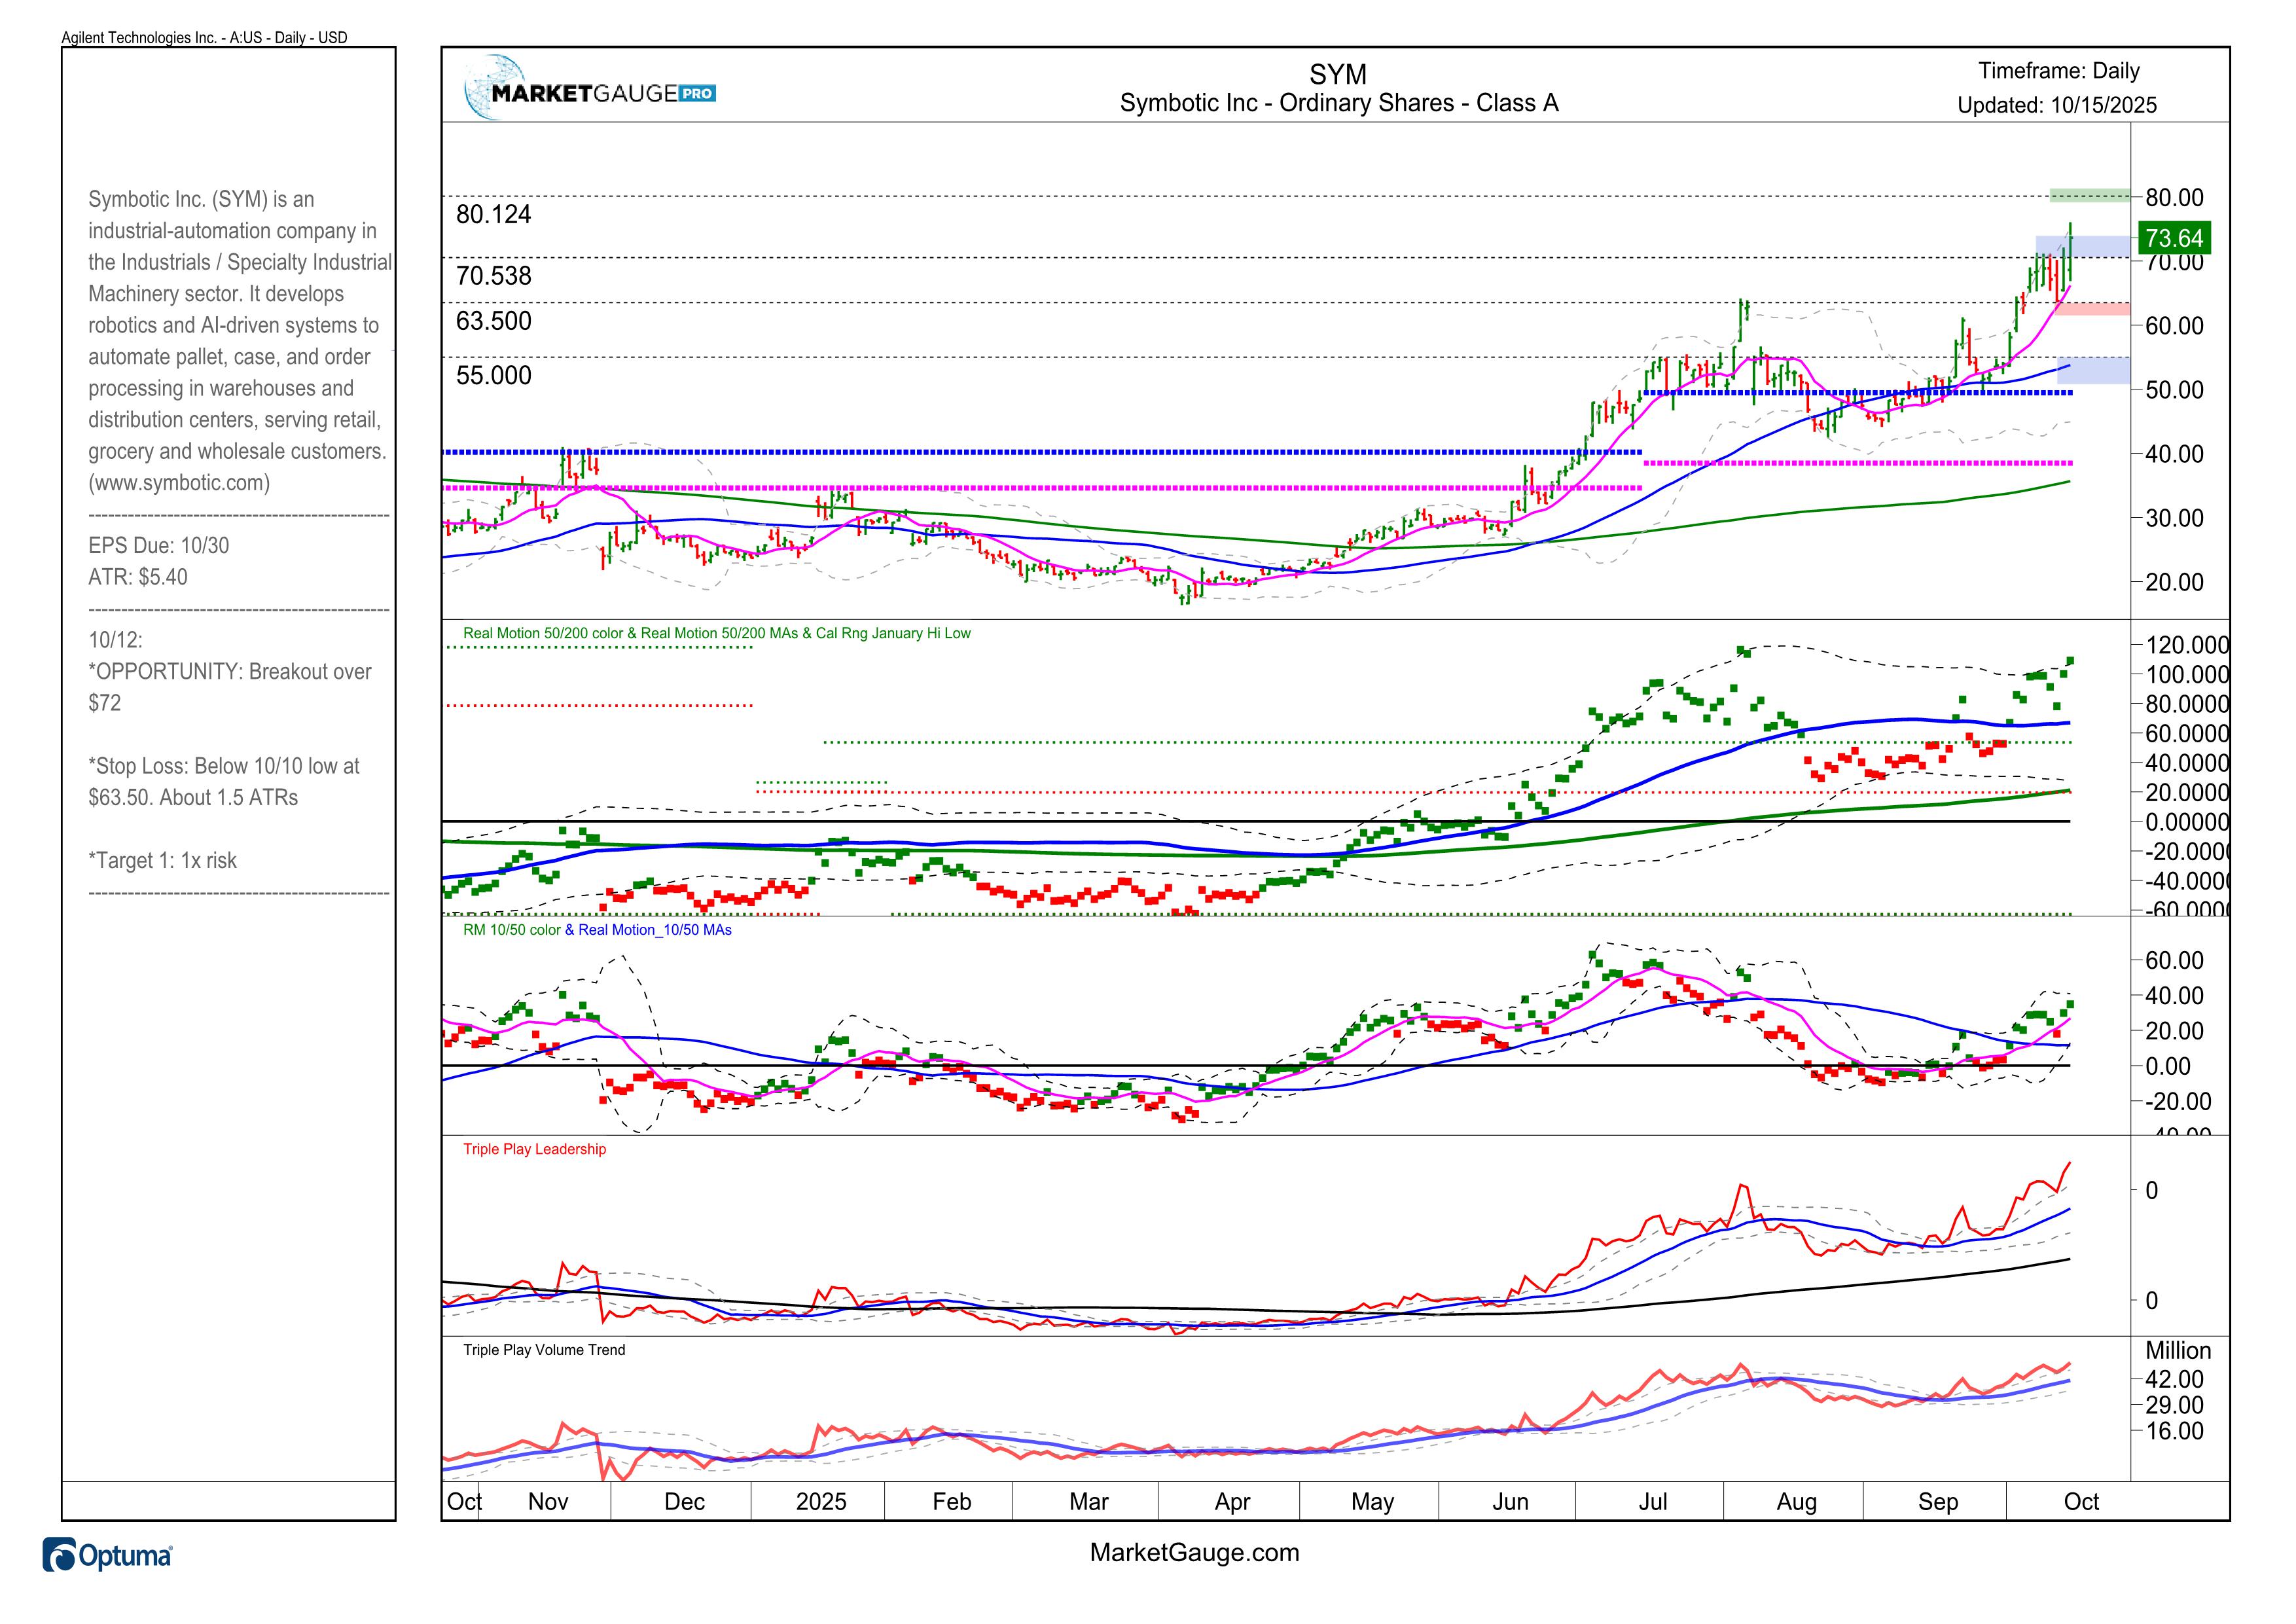
Task: Click the MarketGauge.com footer text
Action: click(1194, 1552)
